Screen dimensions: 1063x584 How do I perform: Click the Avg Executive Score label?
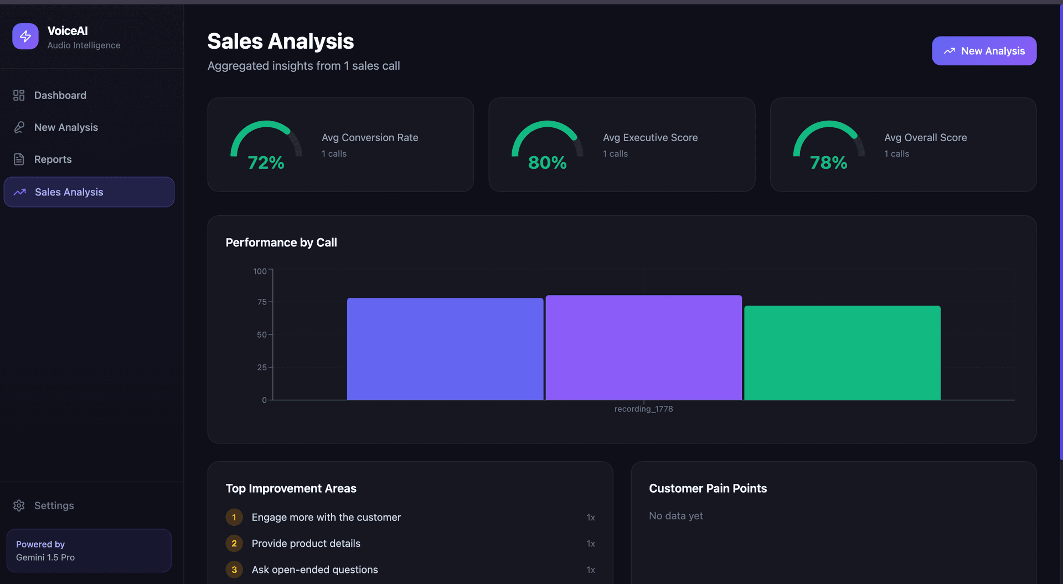coord(650,137)
